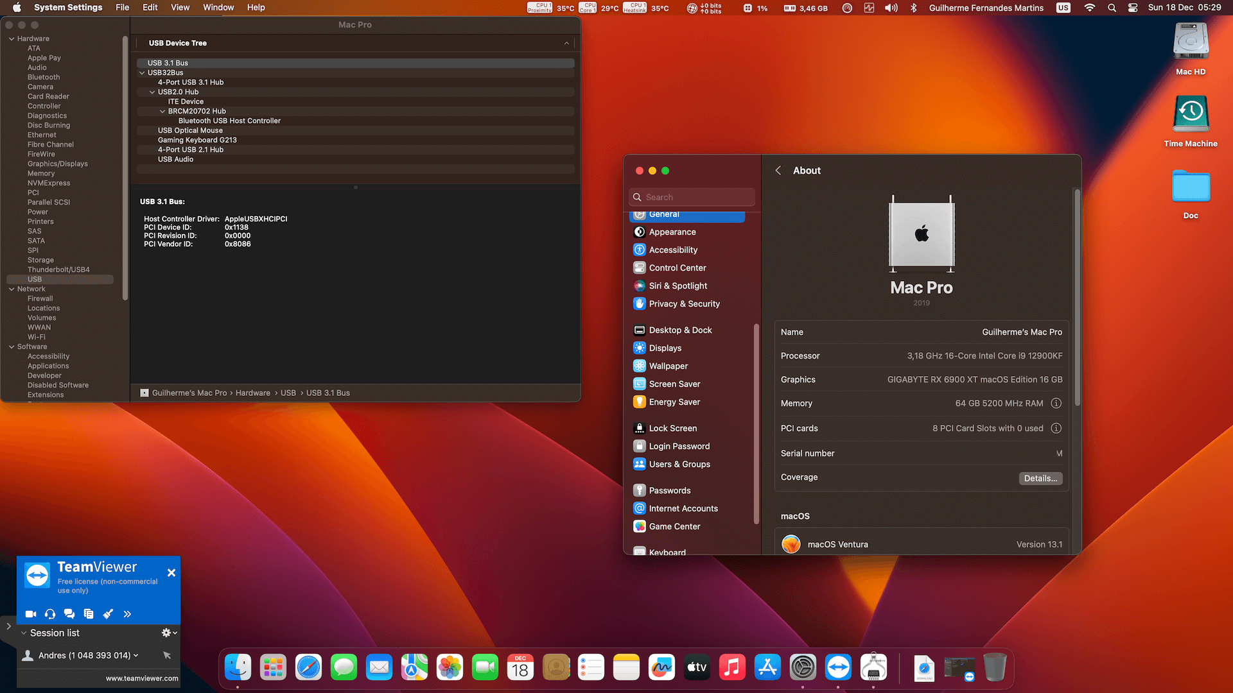
Task: Collapse the Session list section
Action: (24, 633)
